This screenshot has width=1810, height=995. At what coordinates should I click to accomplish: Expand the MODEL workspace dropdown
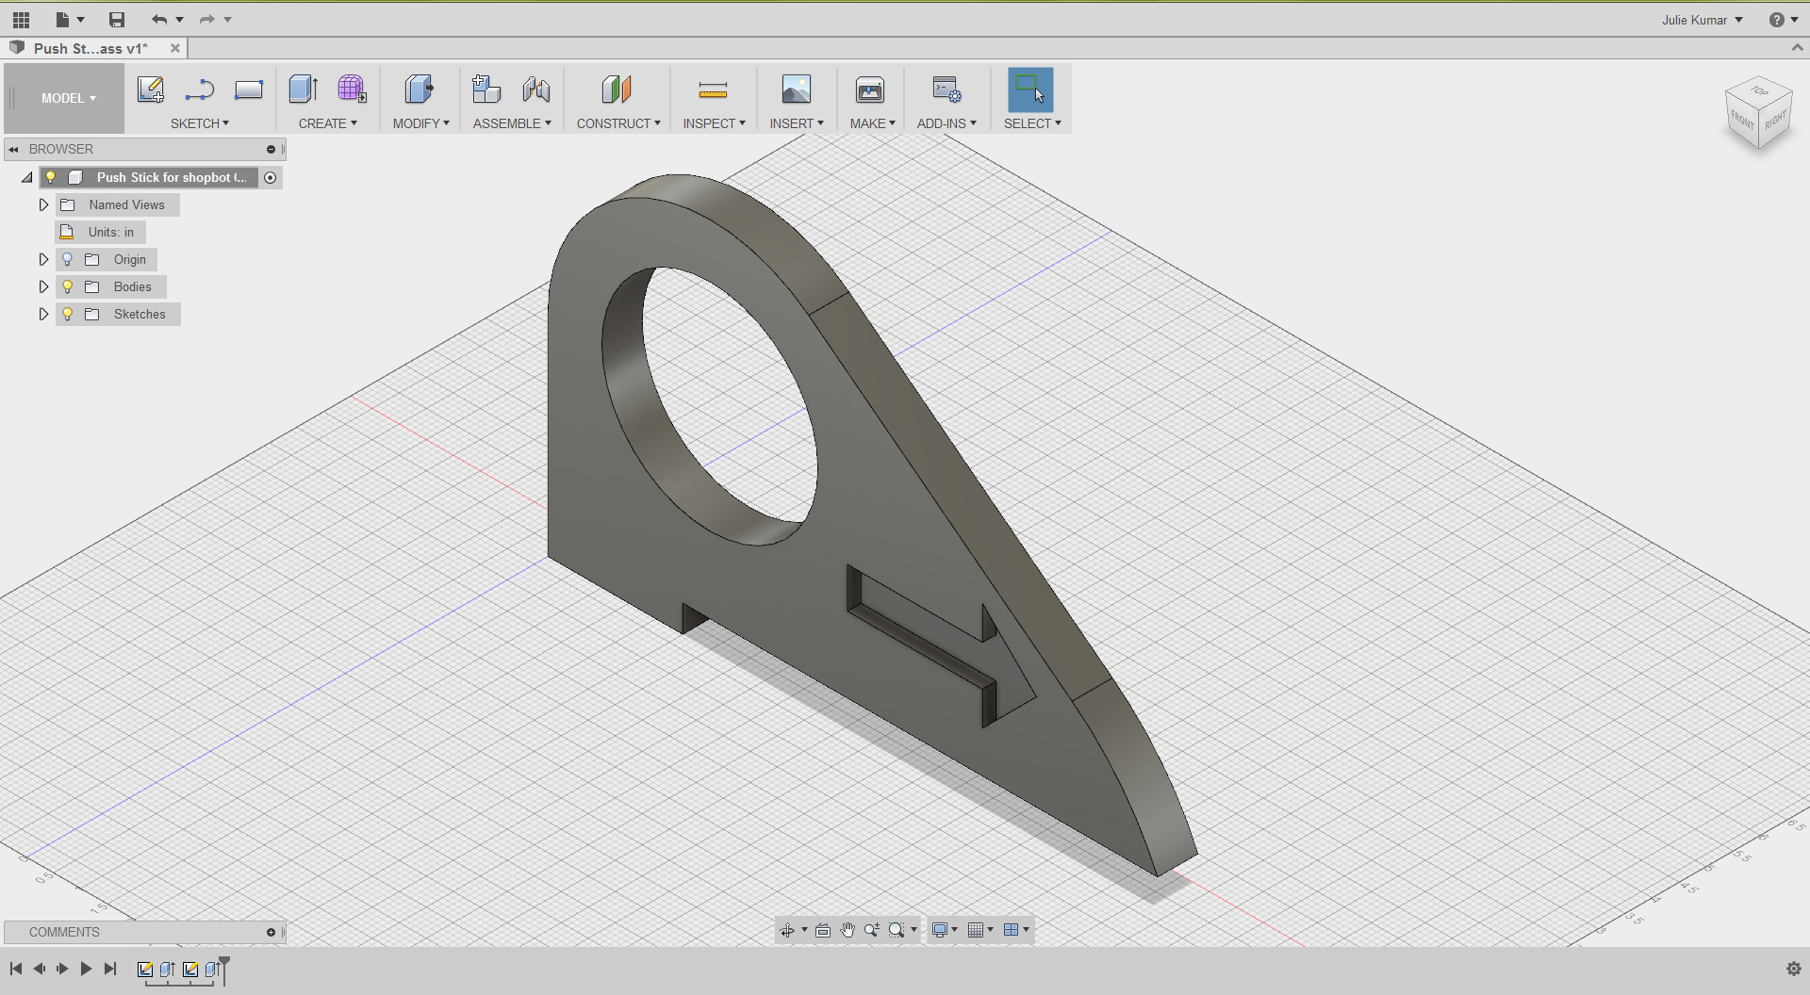(x=66, y=98)
